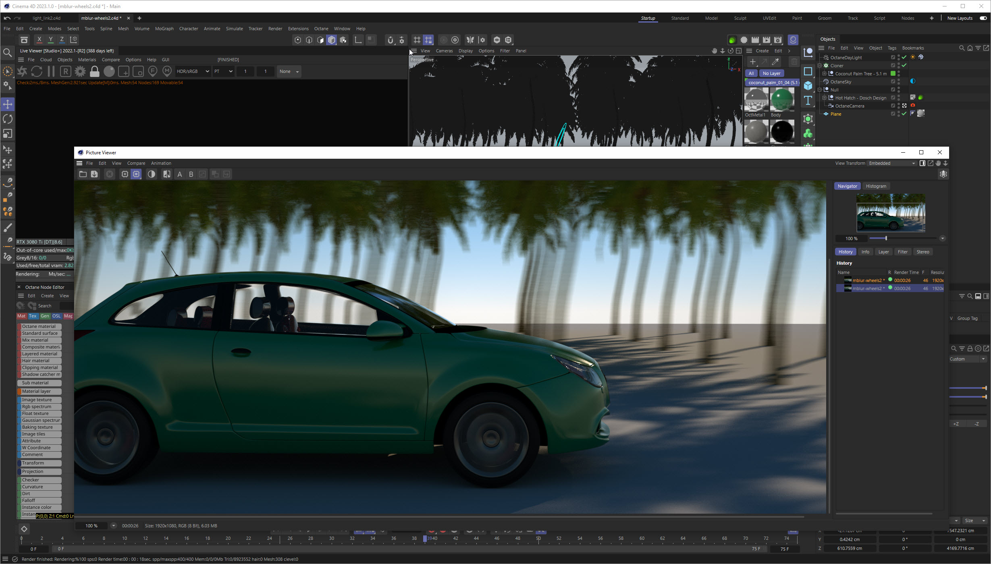The height and width of the screenshot is (564, 991).
Task: Switch to the Histogram tab
Action: coord(876,186)
